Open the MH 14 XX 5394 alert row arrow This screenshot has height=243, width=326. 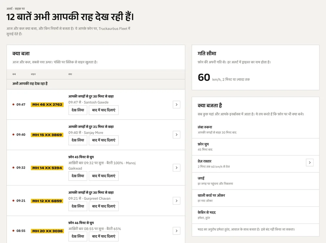176,168
